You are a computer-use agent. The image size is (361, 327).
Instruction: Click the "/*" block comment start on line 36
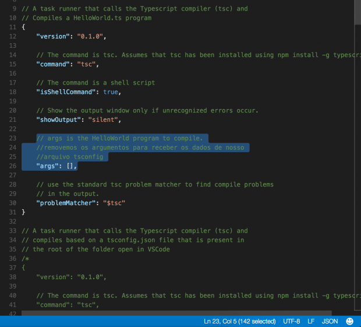pos(25,259)
